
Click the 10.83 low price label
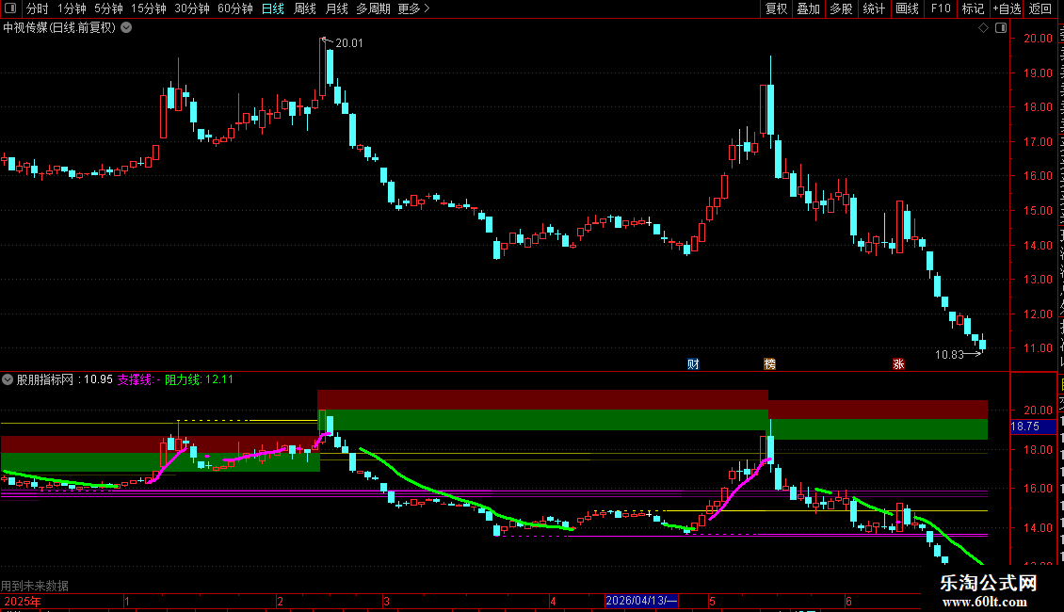(949, 354)
